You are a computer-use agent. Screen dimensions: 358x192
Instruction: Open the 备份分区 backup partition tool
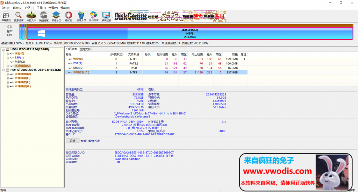(x=94, y=17)
